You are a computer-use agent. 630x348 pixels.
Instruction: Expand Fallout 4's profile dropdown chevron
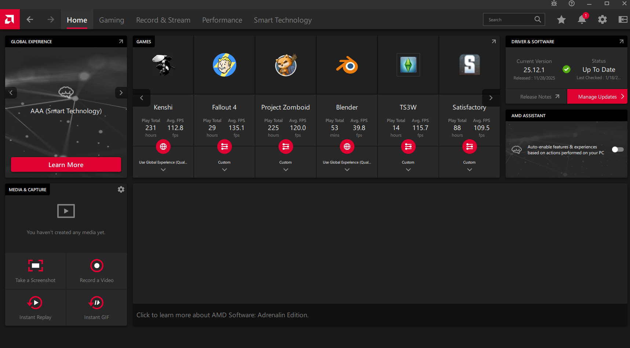(225, 170)
